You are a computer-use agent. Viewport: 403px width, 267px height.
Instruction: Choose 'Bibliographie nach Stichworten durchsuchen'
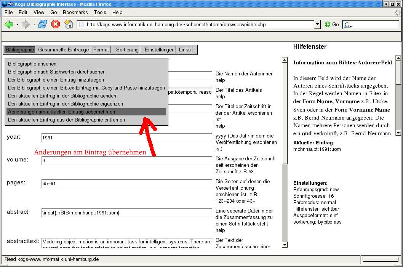(x=86, y=72)
